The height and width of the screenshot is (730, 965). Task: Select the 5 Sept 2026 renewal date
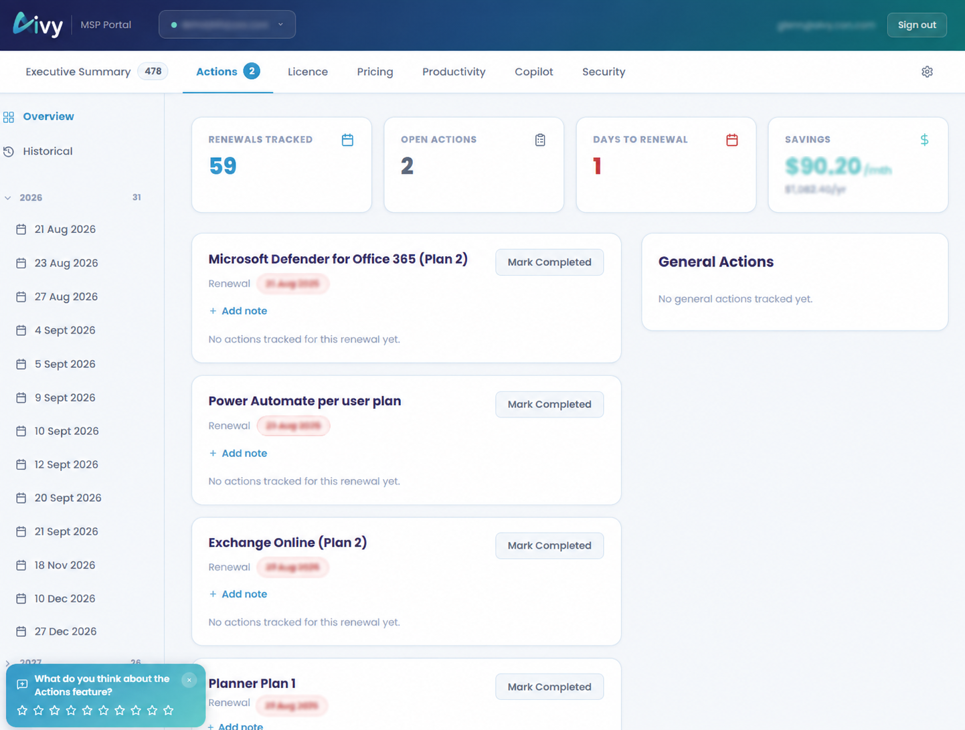pos(65,364)
